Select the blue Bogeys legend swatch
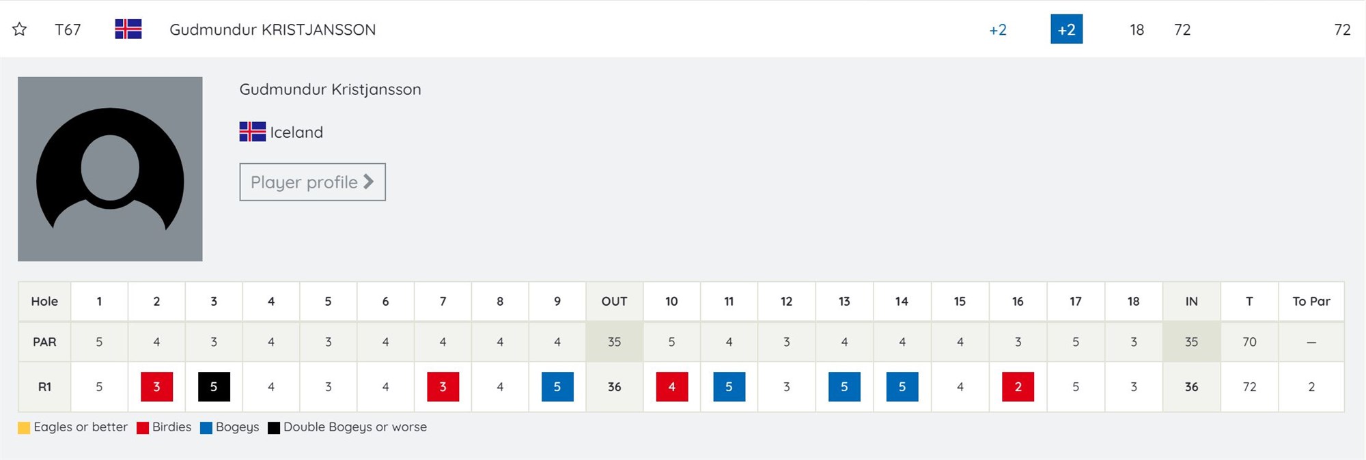Viewport: 1366px width, 460px height. pos(206,428)
